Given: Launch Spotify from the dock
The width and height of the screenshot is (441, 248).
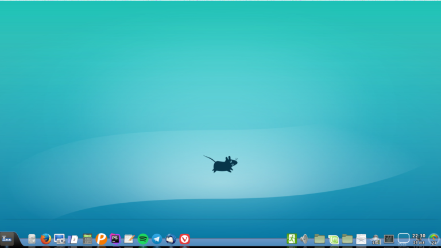Looking at the screenshot, I should (x=143, y=239).
